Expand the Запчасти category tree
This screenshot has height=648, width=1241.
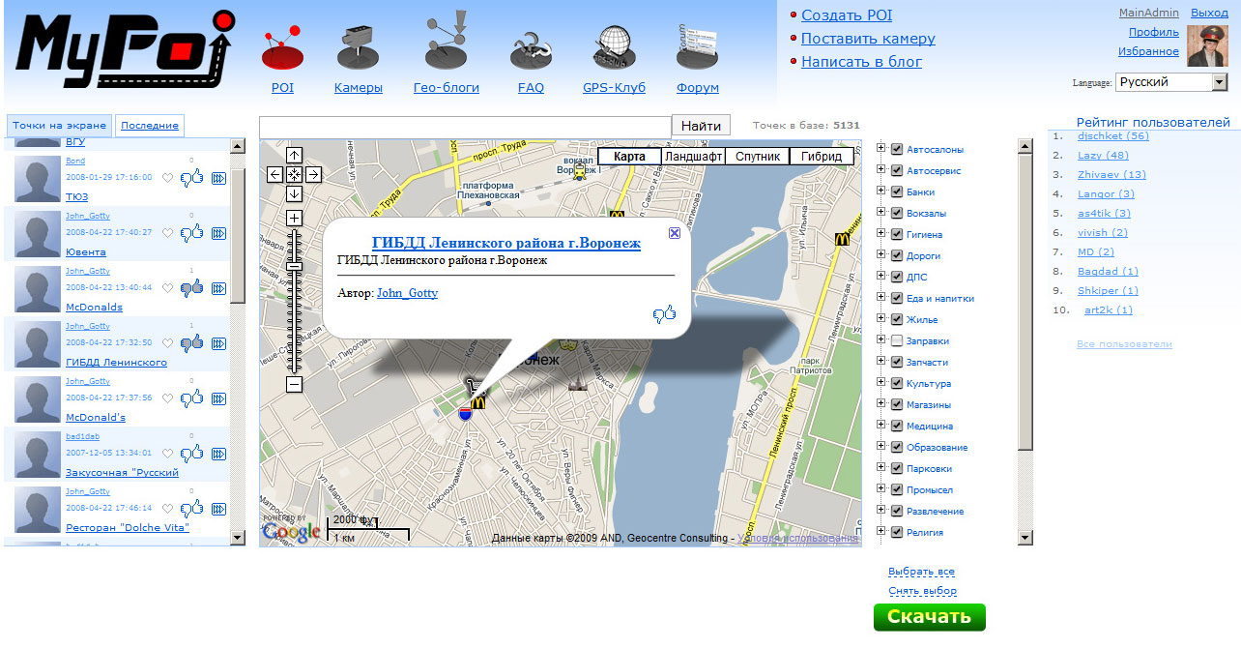pyautogui.click(x=880, y=362)
